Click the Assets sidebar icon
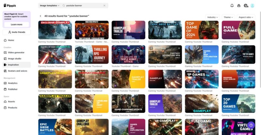The width and height of the screenshot is (261, 135). click(5, 102)
